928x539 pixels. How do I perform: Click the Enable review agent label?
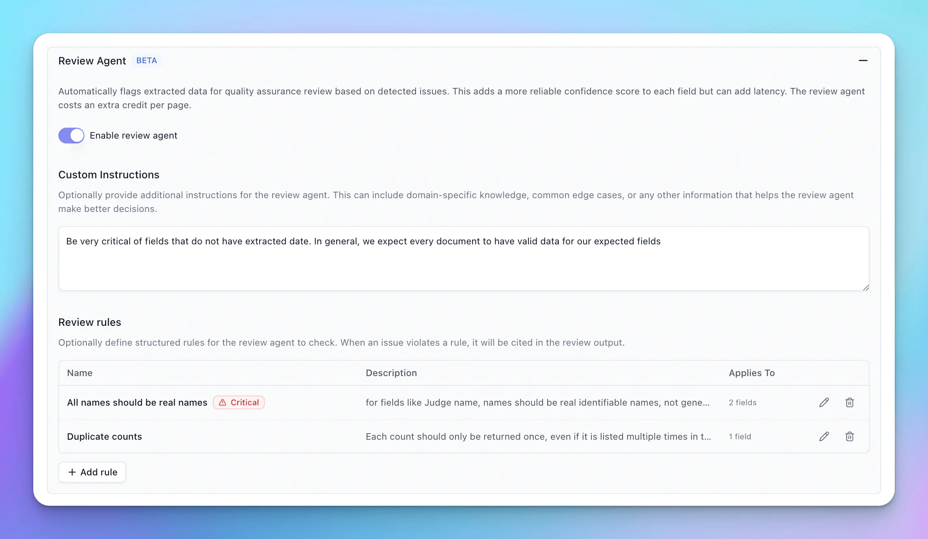pyautogui.click(x=133, y=135)
